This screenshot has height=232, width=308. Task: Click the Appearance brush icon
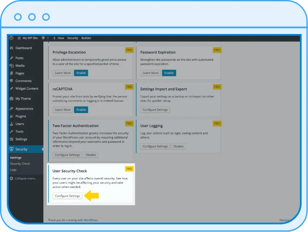[11, 108]
